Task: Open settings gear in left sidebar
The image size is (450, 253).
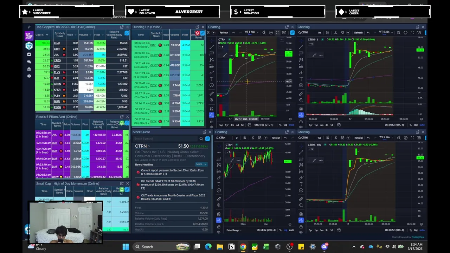Action: (x=29, y=76)
